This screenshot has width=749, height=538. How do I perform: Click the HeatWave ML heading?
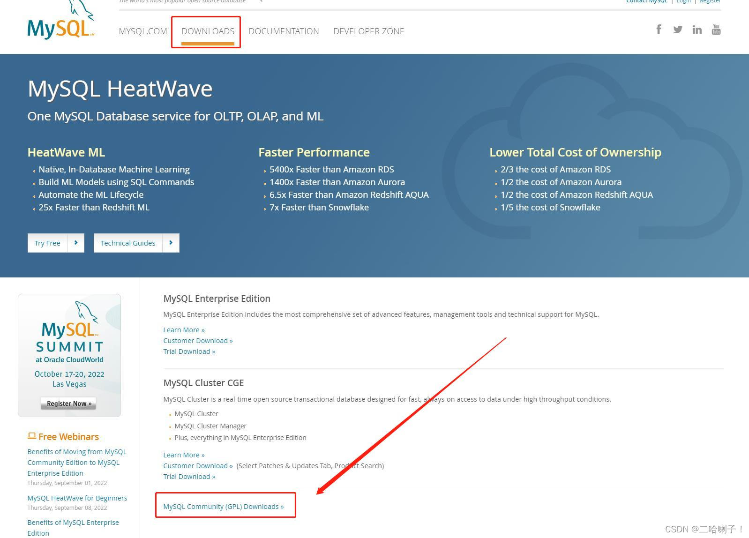[x=66, y=152]
